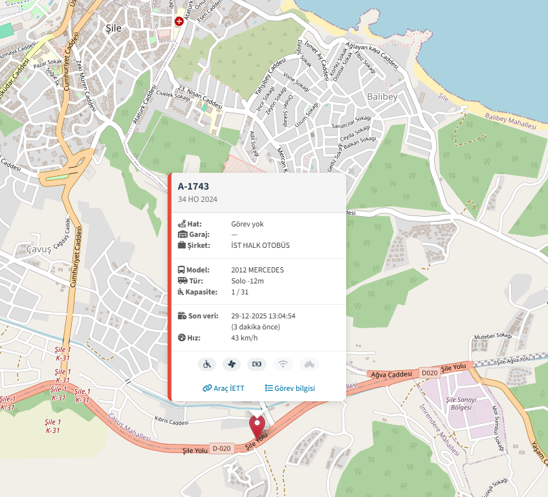Click the speedometer icon beside Hız
The image size is (548, 497).
tap(182, 338)
